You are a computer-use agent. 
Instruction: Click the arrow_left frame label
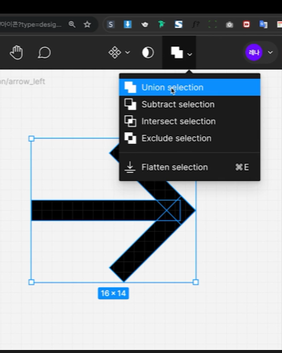[x=22, y=81]
